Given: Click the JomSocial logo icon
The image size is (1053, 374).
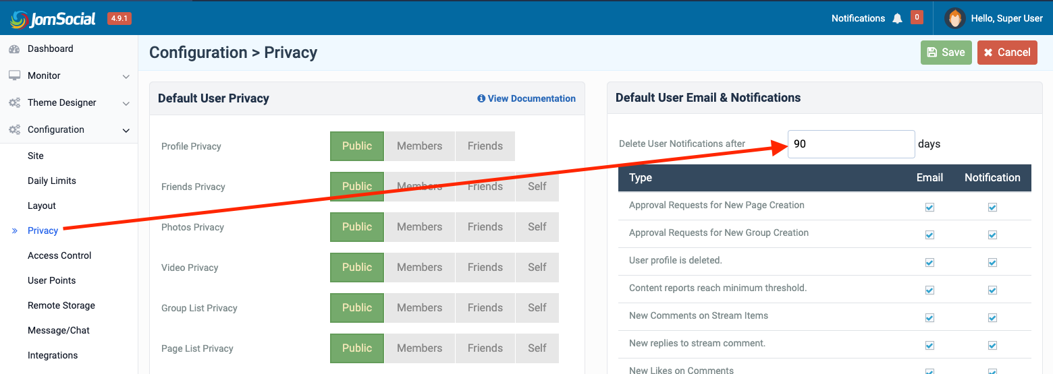Looking at the screenshot, I should point(18,19).
